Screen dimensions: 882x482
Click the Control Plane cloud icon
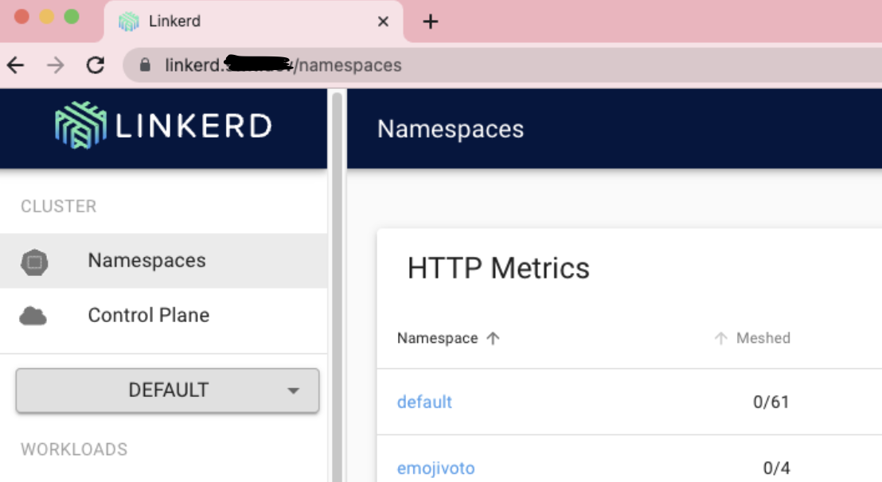pyautogui.click(x=33, y=317)
